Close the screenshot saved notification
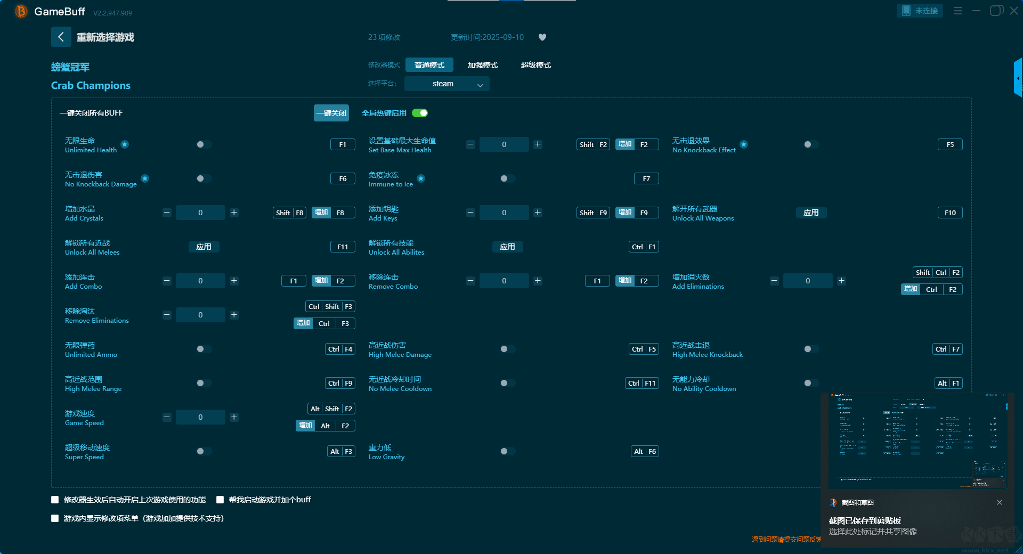The height and width of the screenshot is (554, 1023). point(1000,502)
